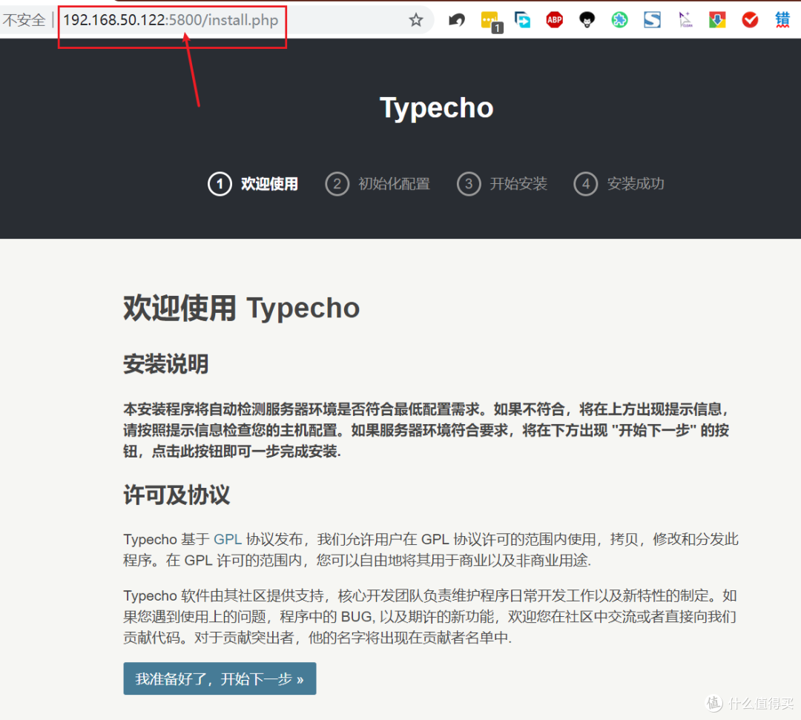The width and height of the screenshot is (801, 720).
Task: Click the 我准备好了，开始下一步 button
Action: 219,678
